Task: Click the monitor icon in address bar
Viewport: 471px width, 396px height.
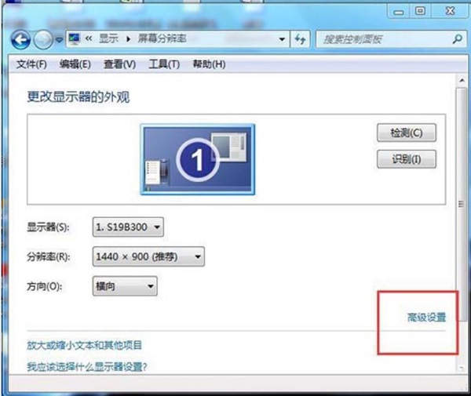Action: tap(75, 38)
